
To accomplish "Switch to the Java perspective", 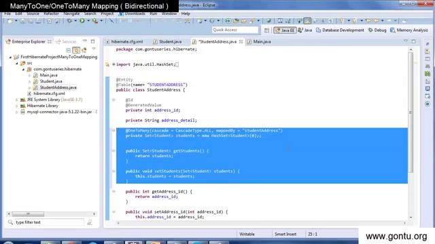I will 305,30.
